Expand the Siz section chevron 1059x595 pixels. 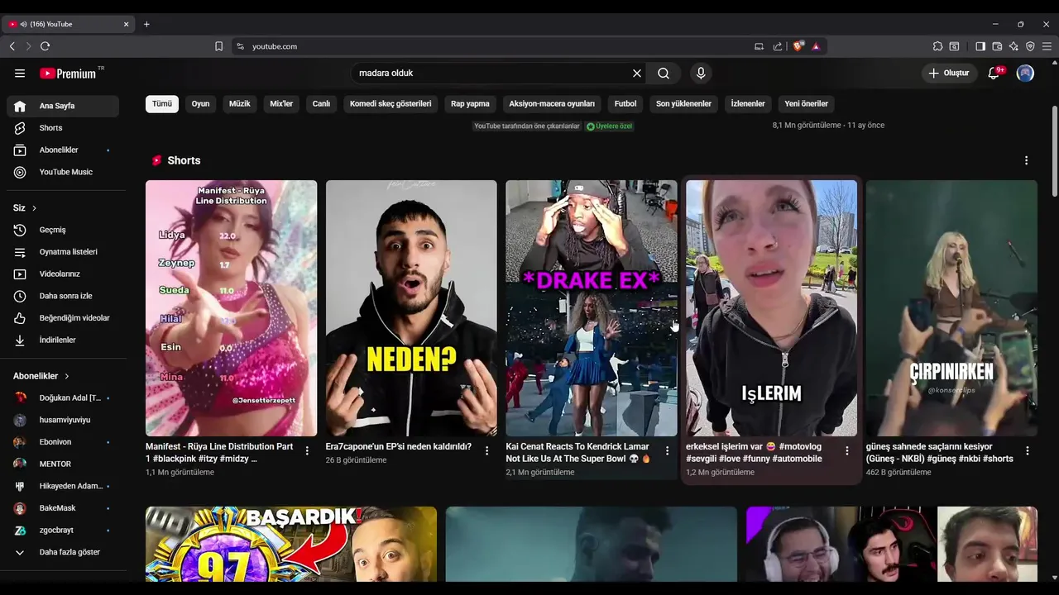pyautogui.click(x=34, y=207)
